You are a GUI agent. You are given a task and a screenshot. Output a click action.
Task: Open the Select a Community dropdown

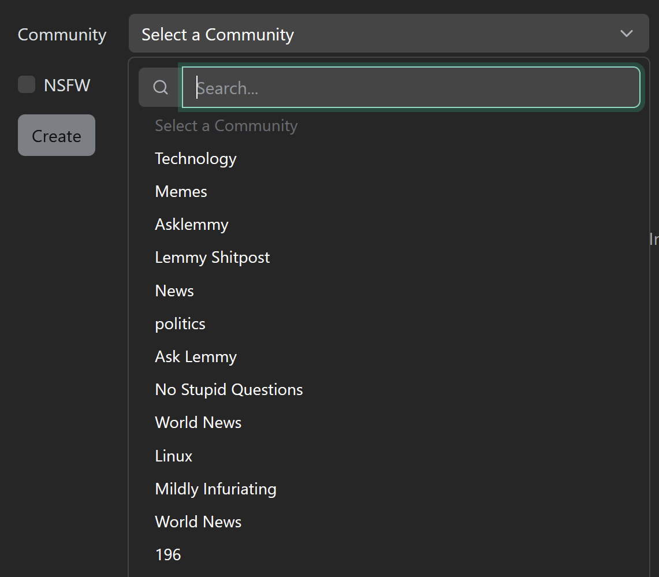[389, 33]
